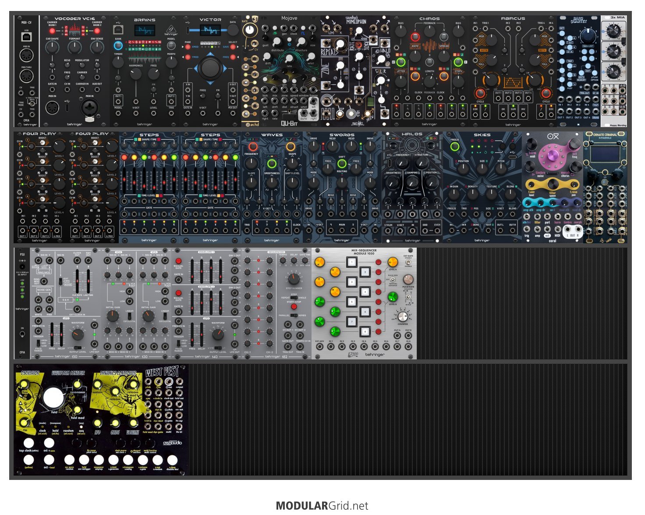The image size is (645, 515).
Task: Click the right CYCLE button on Abacus
Action: (x=546, y=93)
